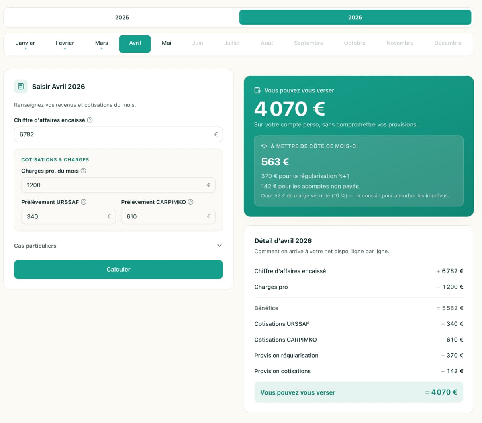Click the help icon next to Chiffre d'affaires encaissé
482x423 pixels.
pos(90,120)
